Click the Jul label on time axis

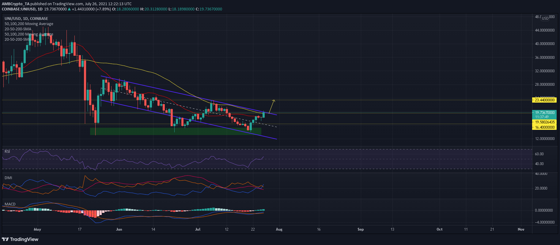[x=198, y=229]
